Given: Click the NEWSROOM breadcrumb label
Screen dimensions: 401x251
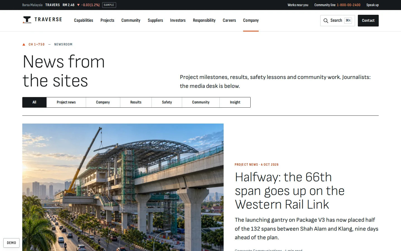Looking at the screenshot, I should pos(63,44).
